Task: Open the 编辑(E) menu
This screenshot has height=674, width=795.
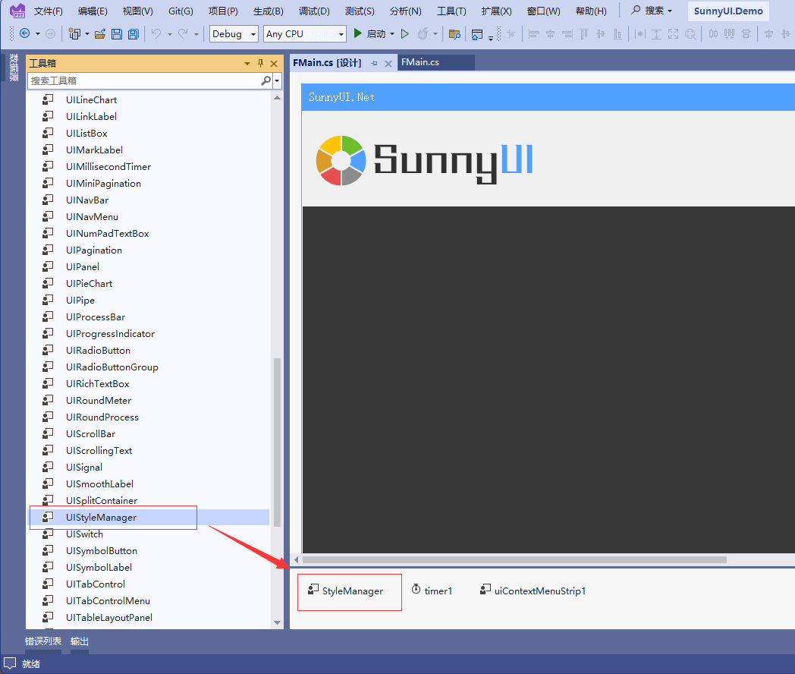Action: pos(93,11)
